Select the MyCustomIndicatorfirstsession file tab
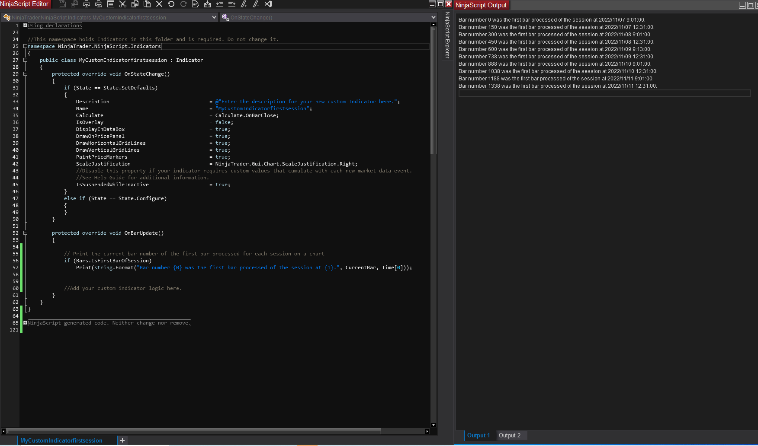Screen dimensions: 758x446 click(x=61, y=440)
